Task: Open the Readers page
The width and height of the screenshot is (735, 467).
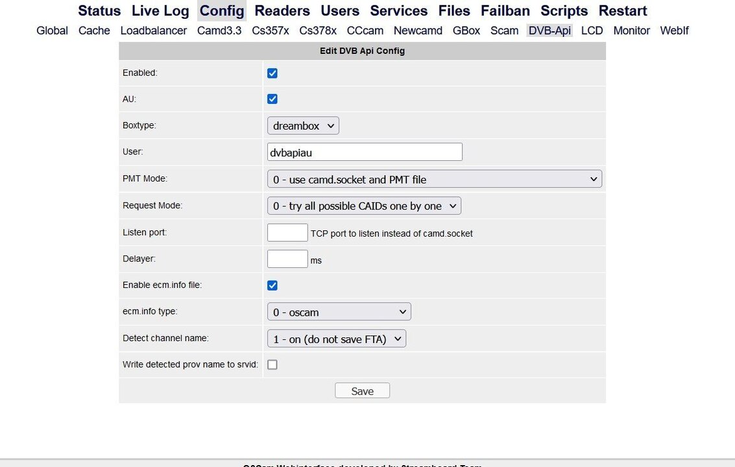Action: (282, 10)
